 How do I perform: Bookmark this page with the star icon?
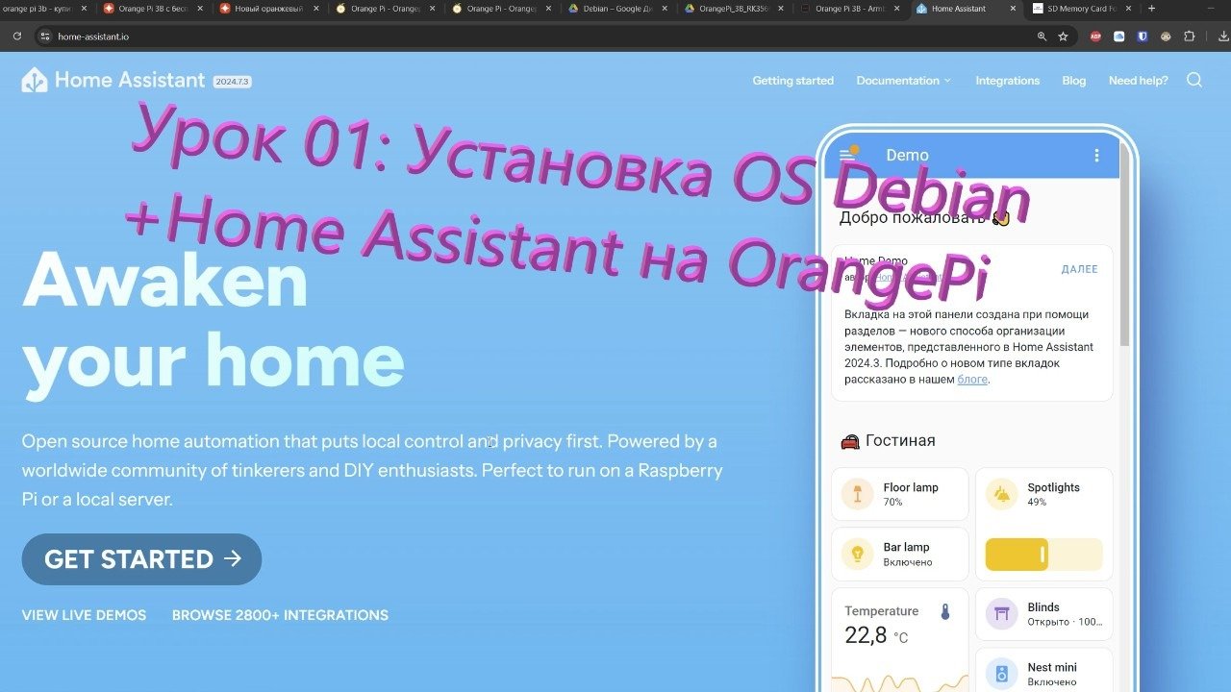(1063, 37)
